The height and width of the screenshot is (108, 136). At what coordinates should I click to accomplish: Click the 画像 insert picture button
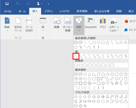click(x=57, y=23)
